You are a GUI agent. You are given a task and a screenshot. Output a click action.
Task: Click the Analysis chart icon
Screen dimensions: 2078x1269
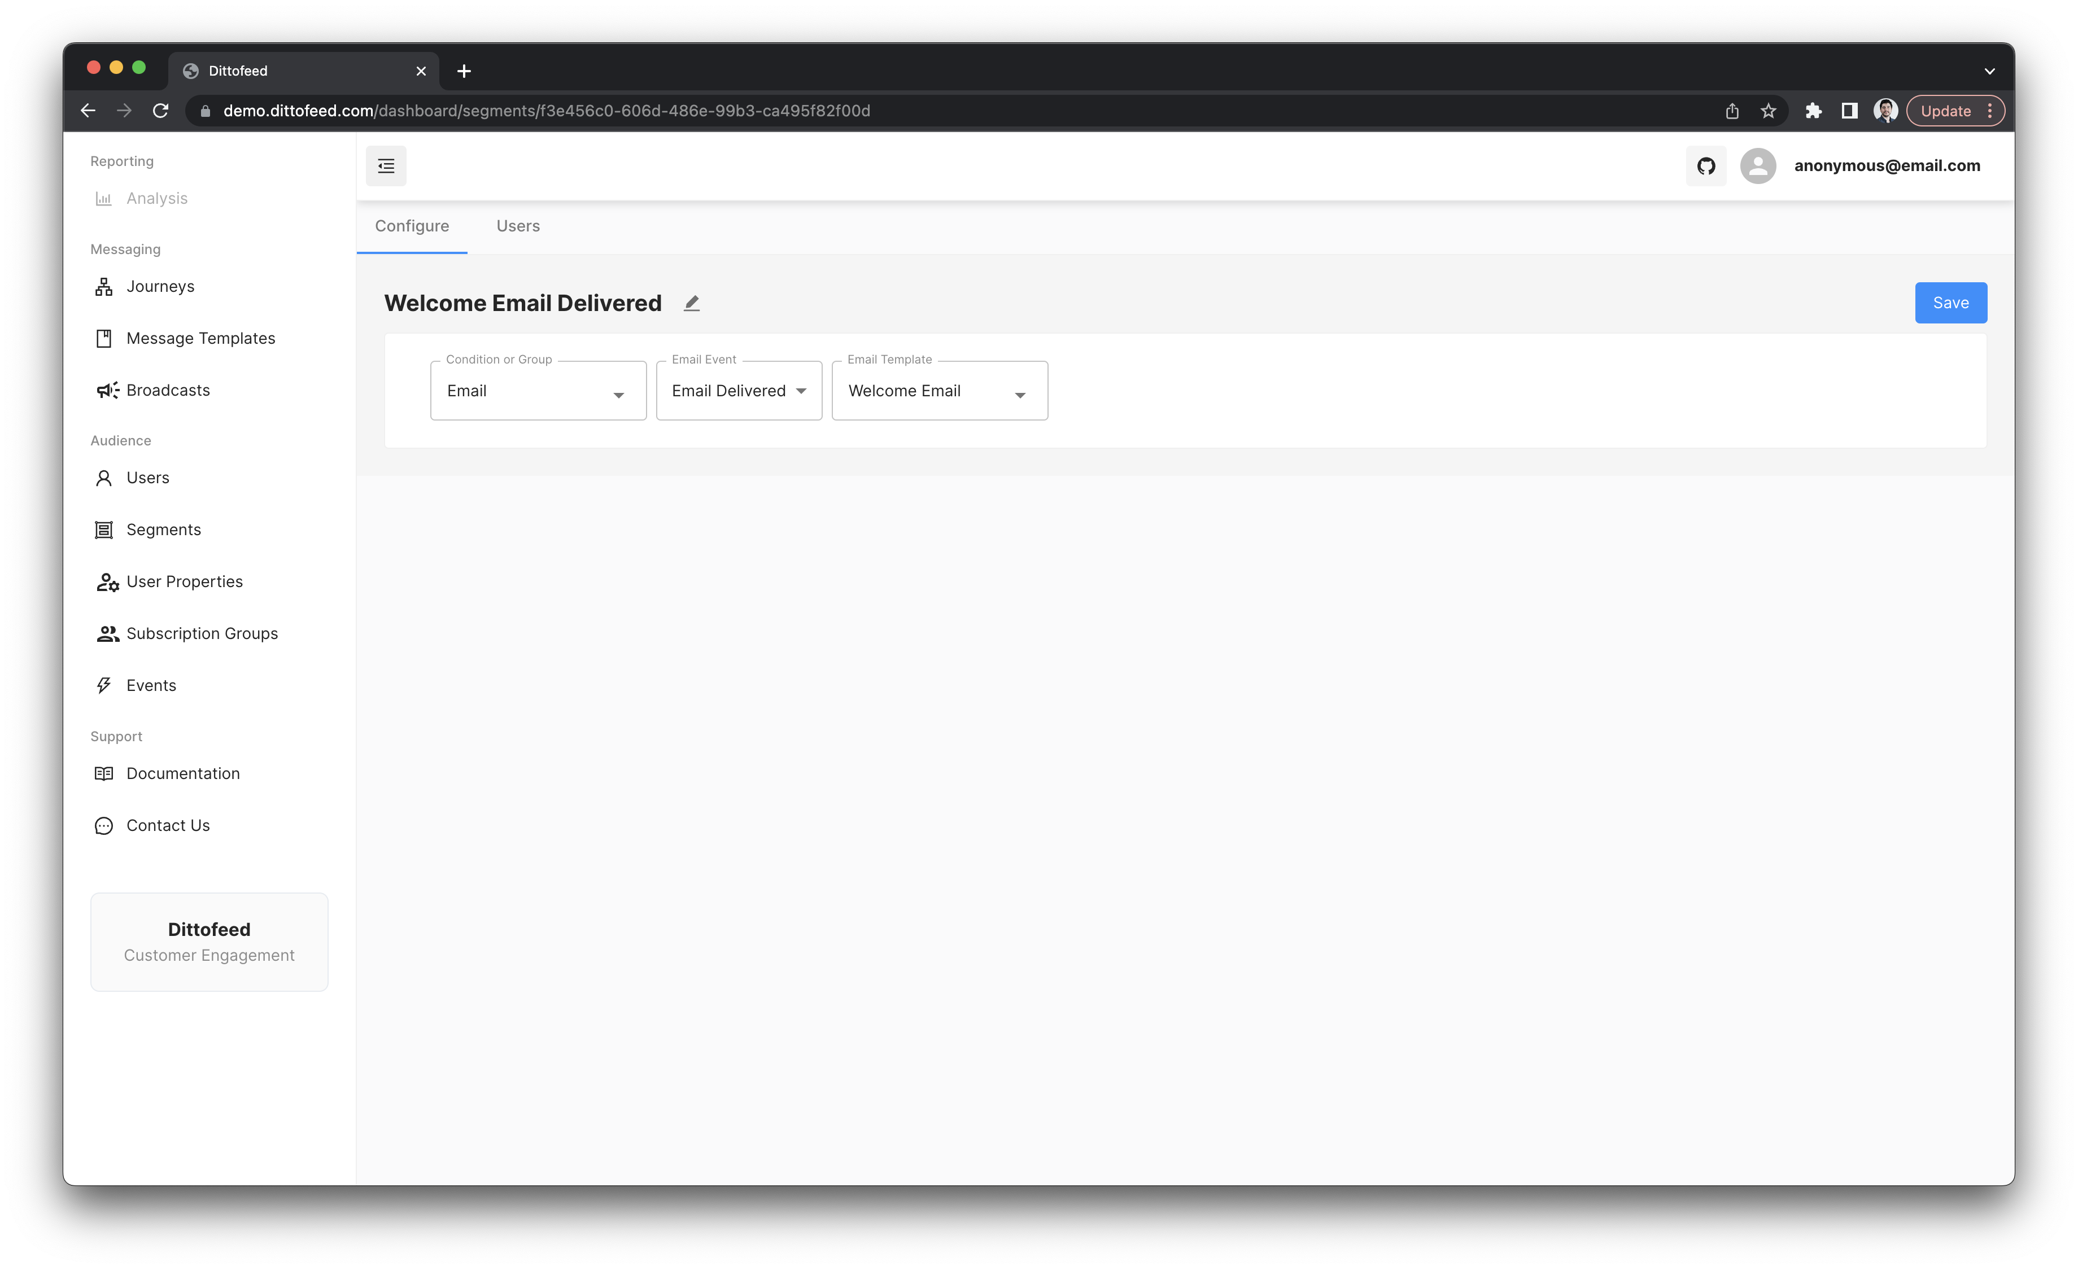tap(104, 199)
